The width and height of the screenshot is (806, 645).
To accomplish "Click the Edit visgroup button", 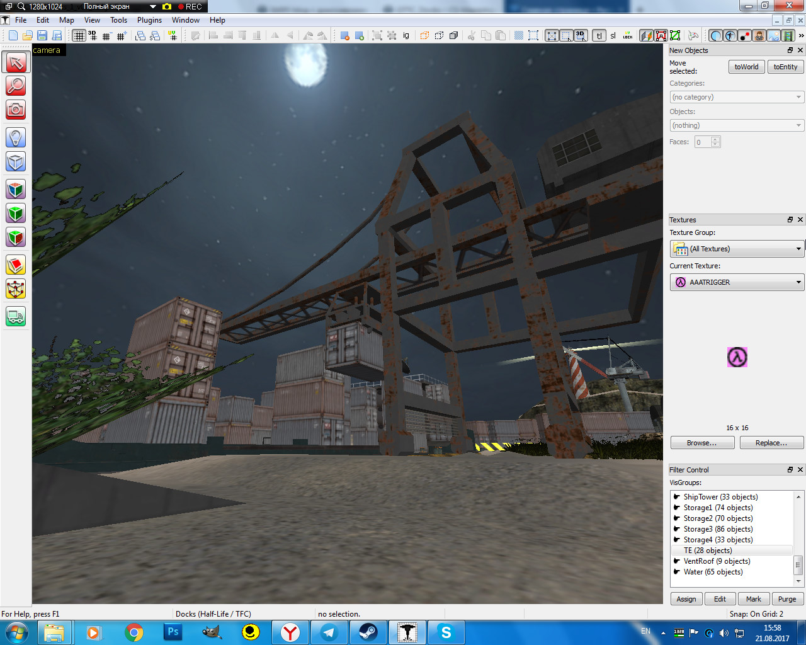I will coord(720,599).
